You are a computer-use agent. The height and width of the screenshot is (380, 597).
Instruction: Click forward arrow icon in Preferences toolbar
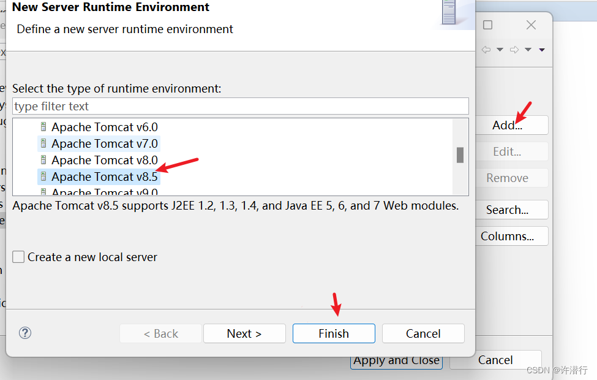[514, 50]
